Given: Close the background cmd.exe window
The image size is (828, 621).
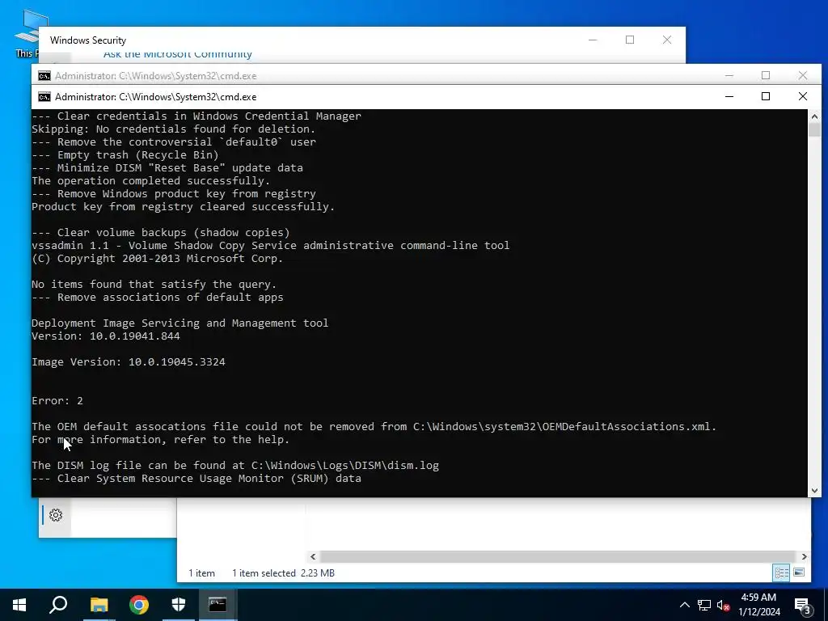Looking at the screenshot, I should tap(803, 75).
